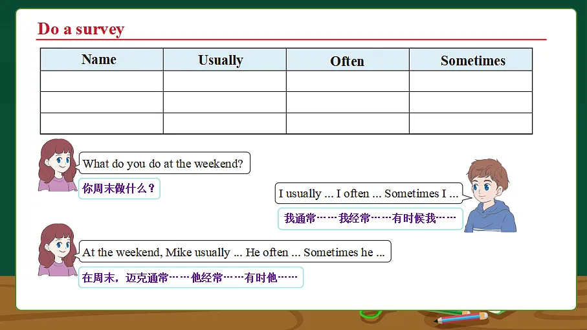Screen dimensions: 587x330
Task: Click the girl avatar beside 'What do you do' bubble
Action: click(x=58, y=165)
